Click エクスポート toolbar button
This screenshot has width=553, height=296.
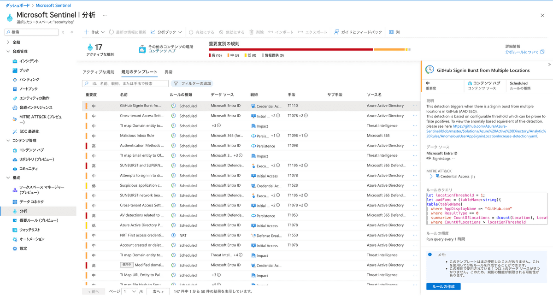[x=312, y=32]
